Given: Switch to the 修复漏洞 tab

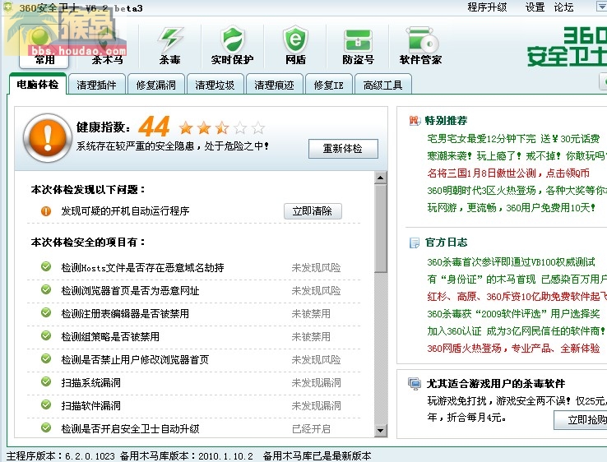Looking at the screenshot, I should (x=156, y=85).
